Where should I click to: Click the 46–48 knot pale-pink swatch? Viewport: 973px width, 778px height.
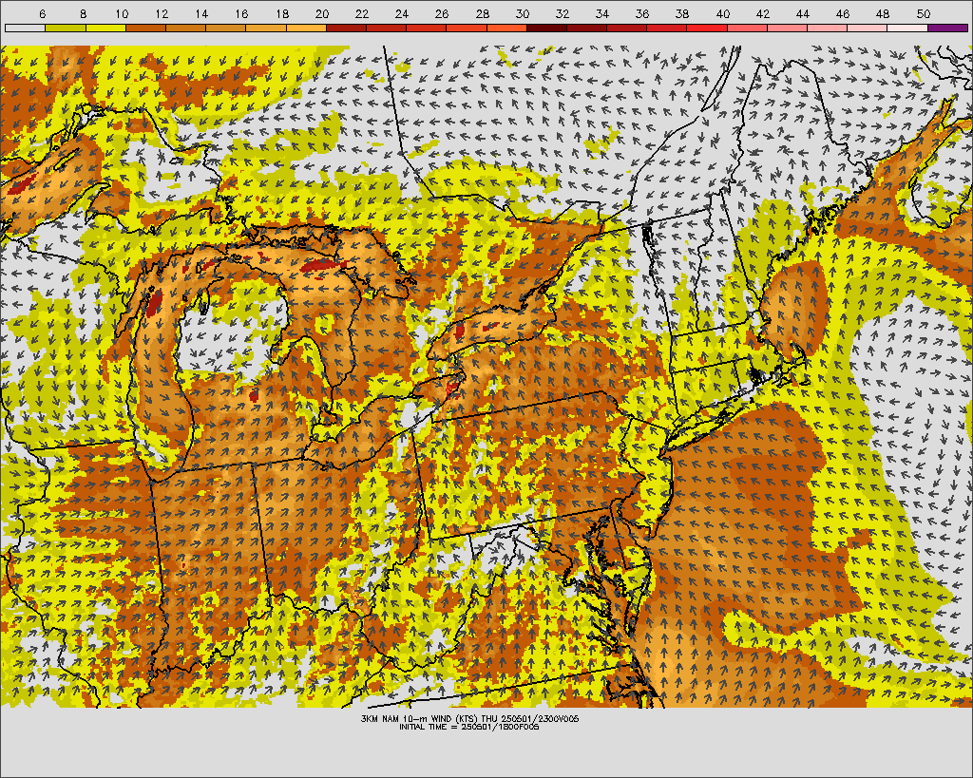868,28
